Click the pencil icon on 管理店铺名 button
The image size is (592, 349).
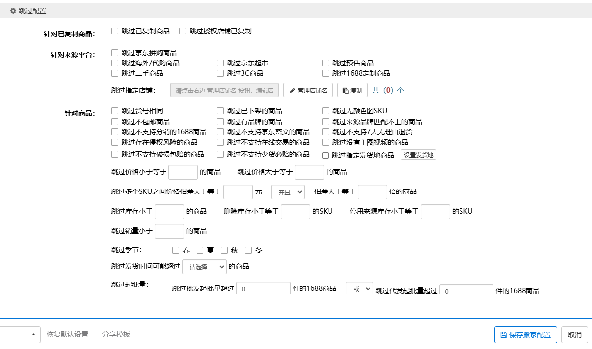(x=292, y=91)
